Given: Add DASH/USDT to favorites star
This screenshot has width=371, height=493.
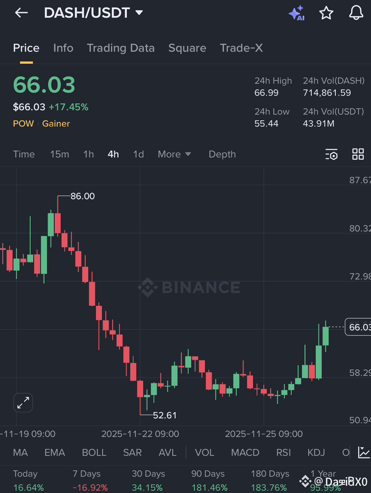Looking at the screenshot, I should click(326, 13).
